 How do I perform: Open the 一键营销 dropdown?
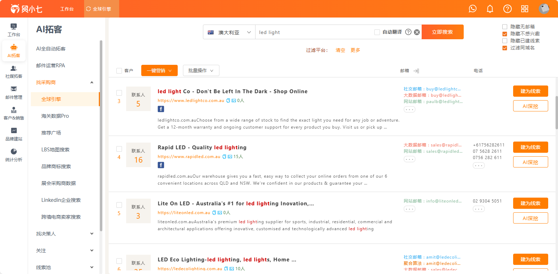point(159,70)
